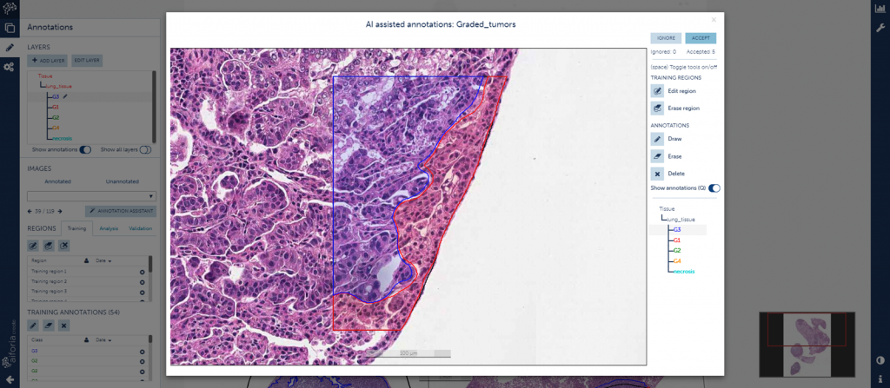Click the Regions list vertical scrollbar
The width and height of the screenshot is (890, 388).
pyautogui.click(x=150, y=265)
